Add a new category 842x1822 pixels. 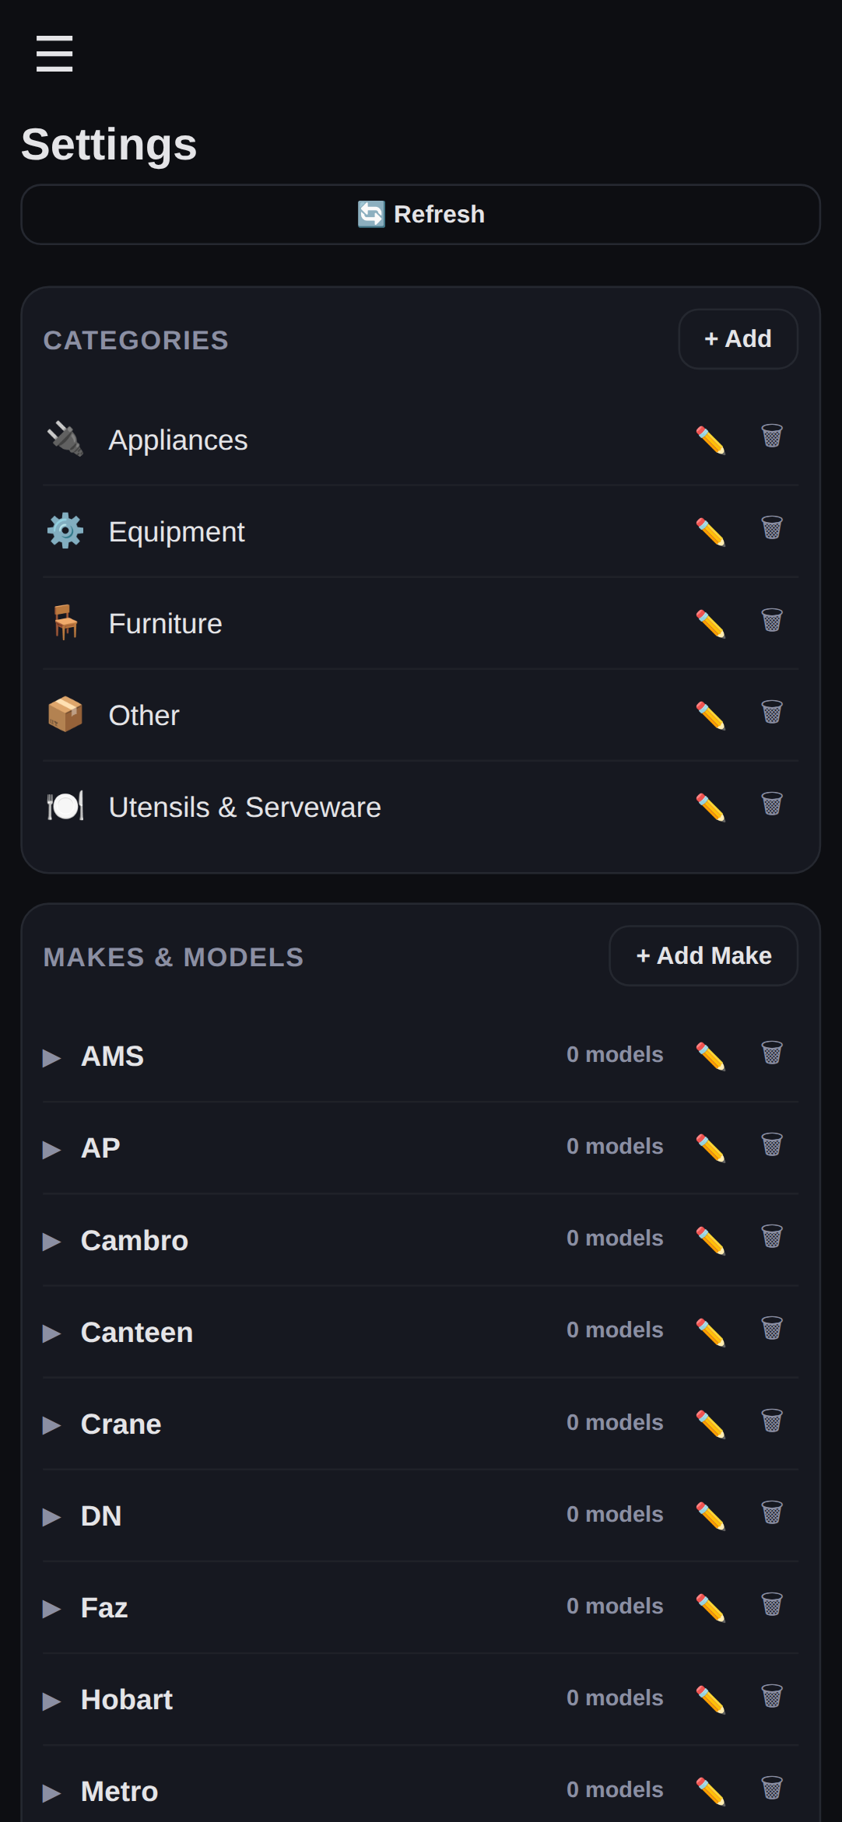pyautogui.click(x=738, y=339)
